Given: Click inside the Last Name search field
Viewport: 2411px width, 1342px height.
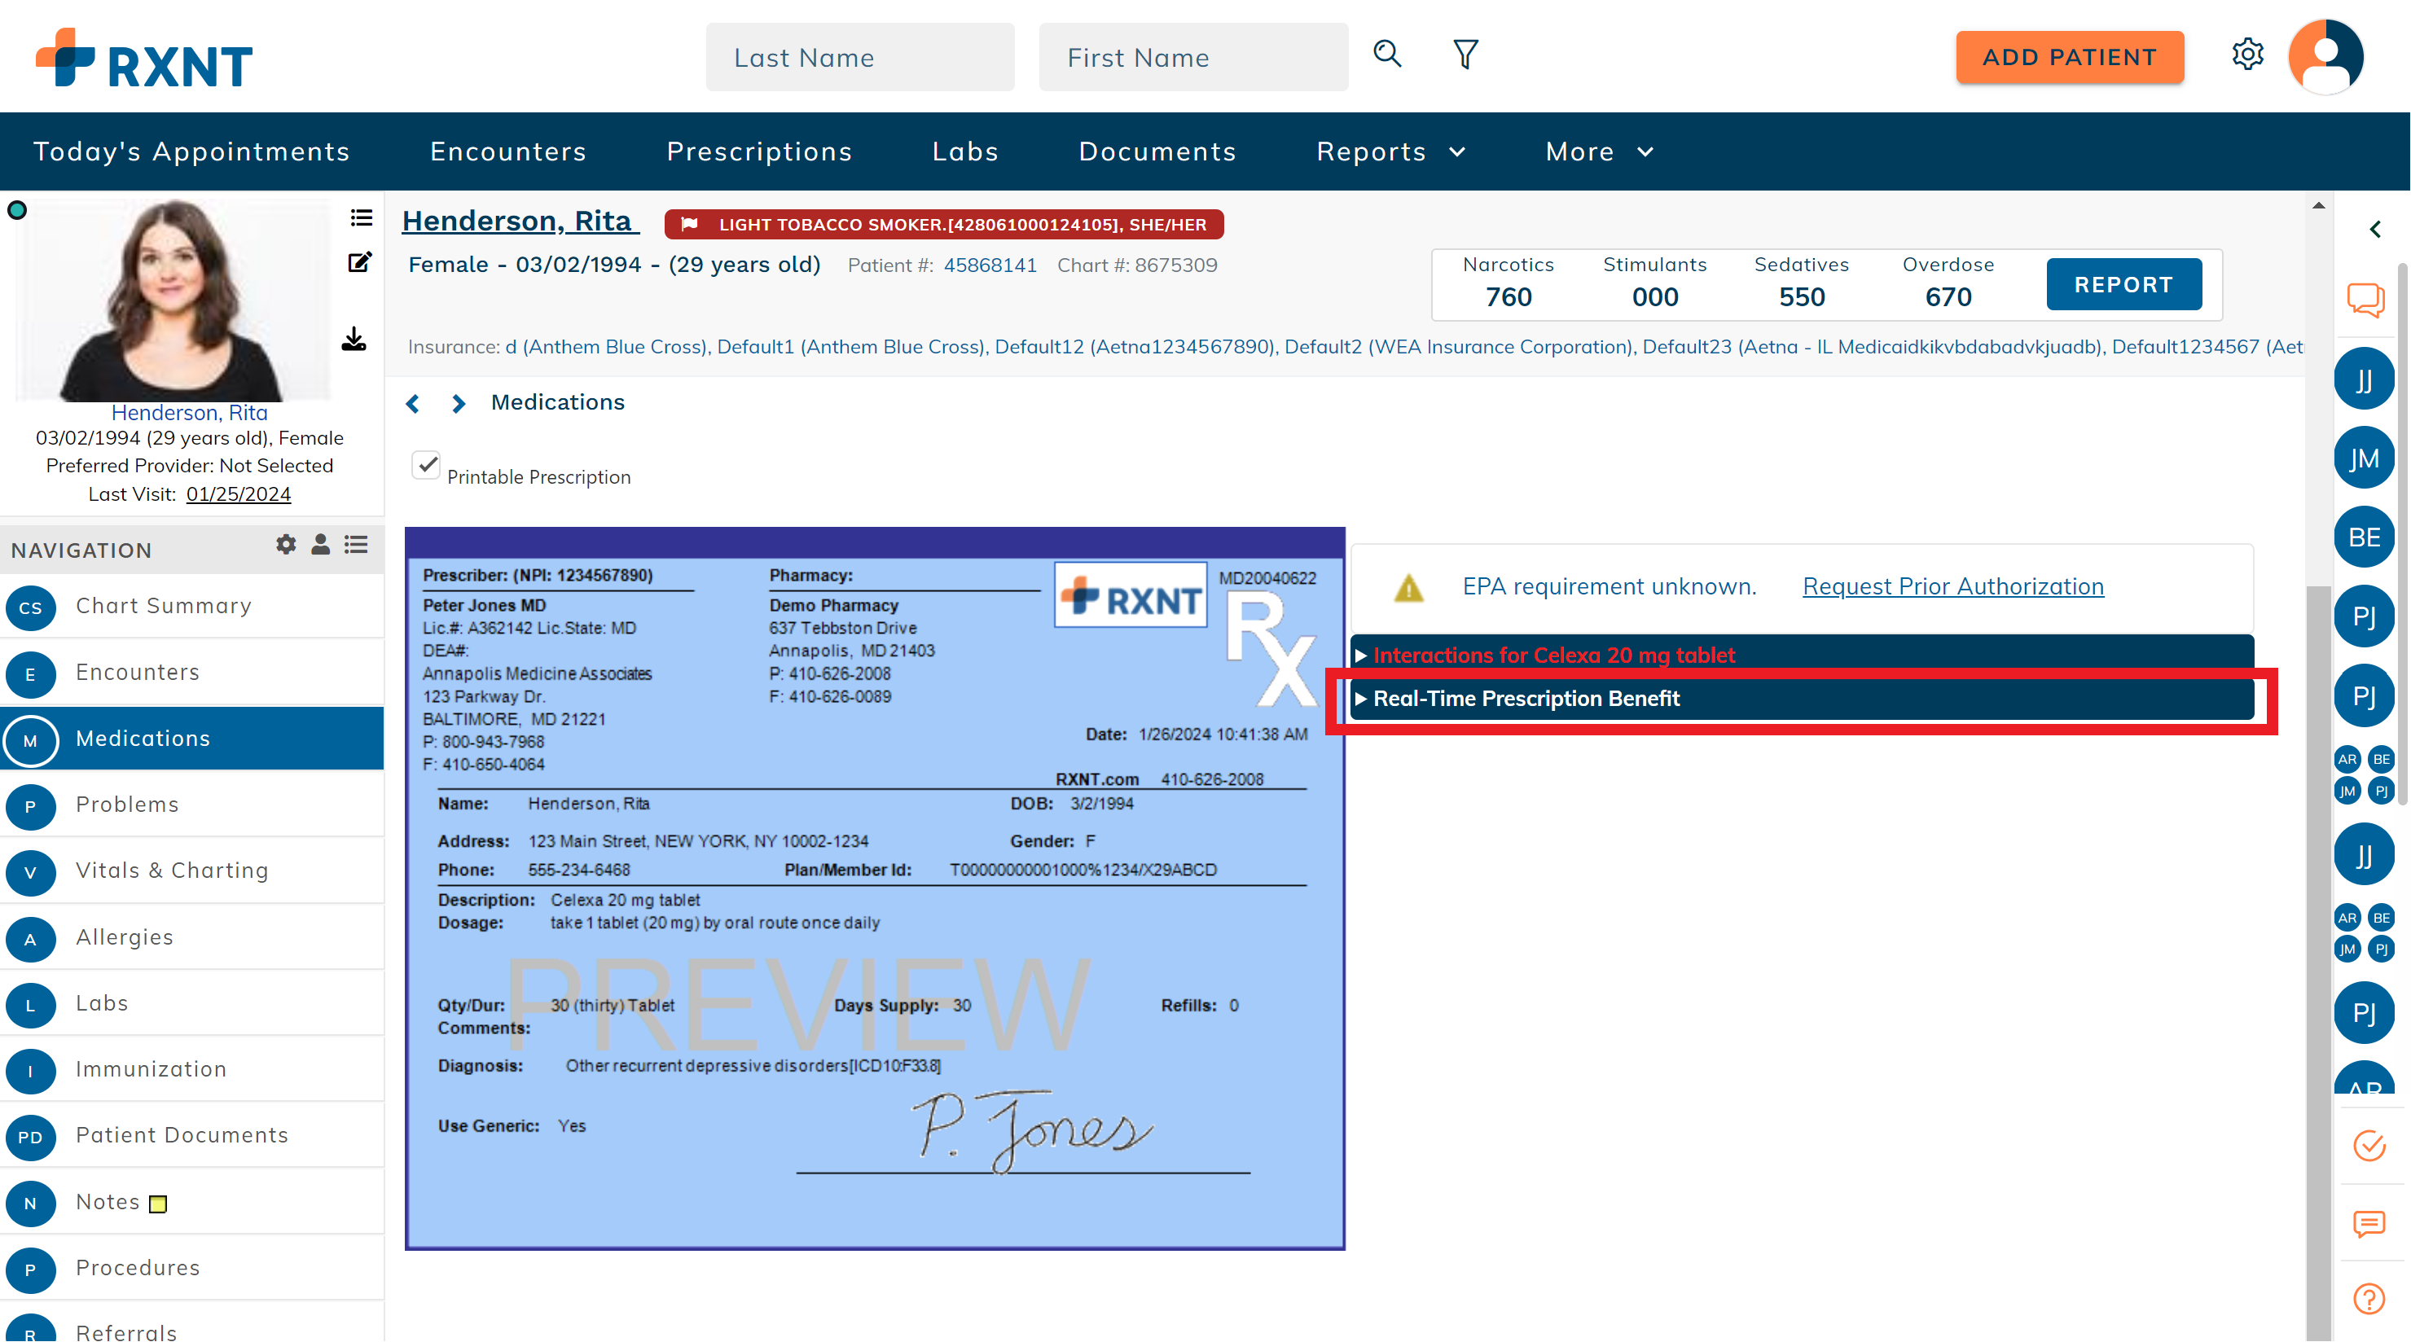Looking at the screenshot, I should (x=859, y=57).
